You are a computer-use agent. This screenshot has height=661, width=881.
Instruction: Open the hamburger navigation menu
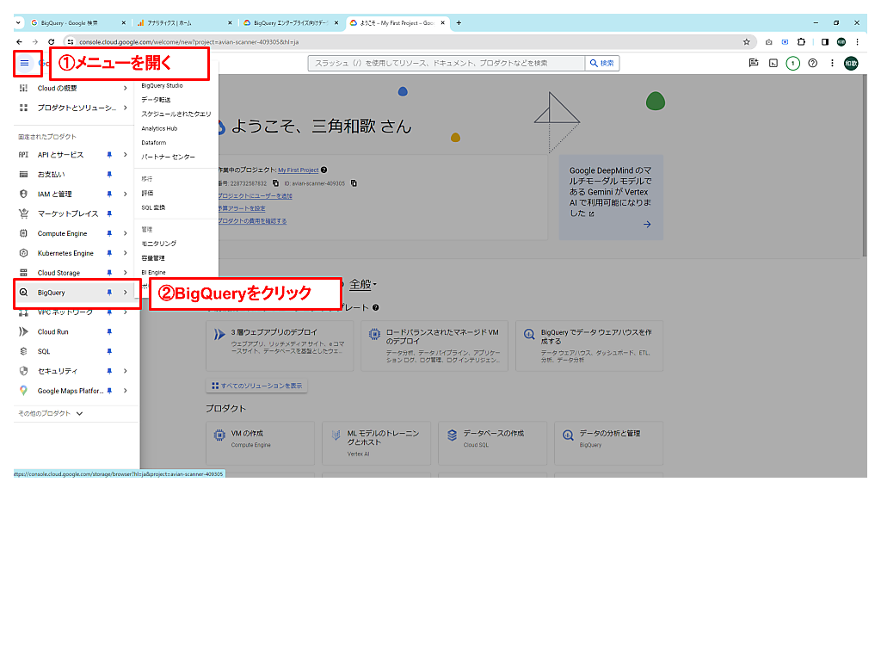tap(24, 63)
